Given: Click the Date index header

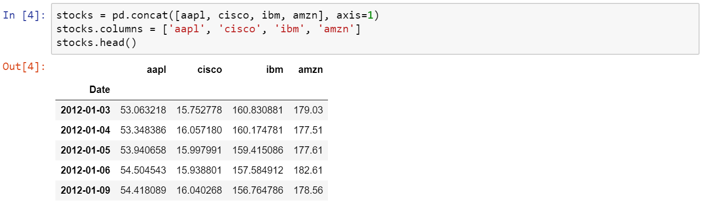Looking at the screenshot, I should [x=100, y=90].
